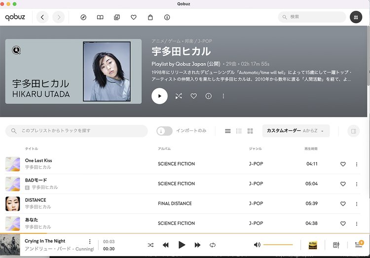
Task: Click now playing Crying In The Night cover
Action: pyautogui.click(x=10, y=245)
